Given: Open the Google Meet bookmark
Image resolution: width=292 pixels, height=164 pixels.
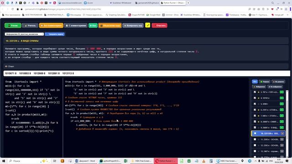Looking at the screenshot, I should [x=153, y=15].
